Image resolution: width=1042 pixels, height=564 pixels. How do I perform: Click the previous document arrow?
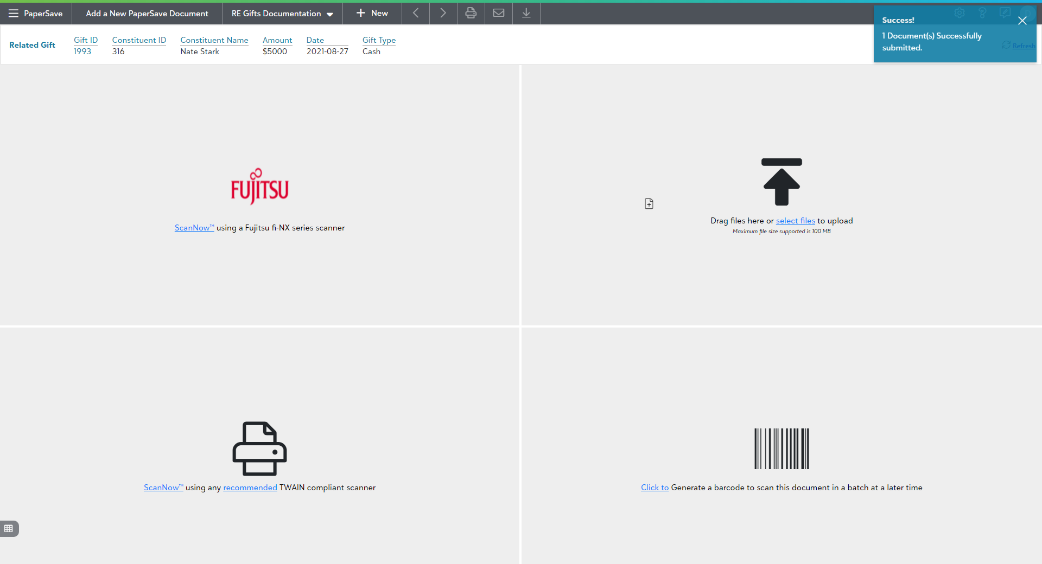pos(416,14)
